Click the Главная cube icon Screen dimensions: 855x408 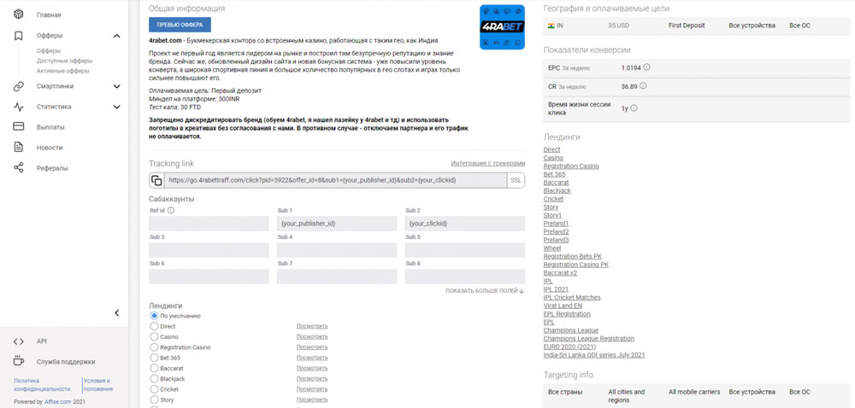tap(19, 15)
